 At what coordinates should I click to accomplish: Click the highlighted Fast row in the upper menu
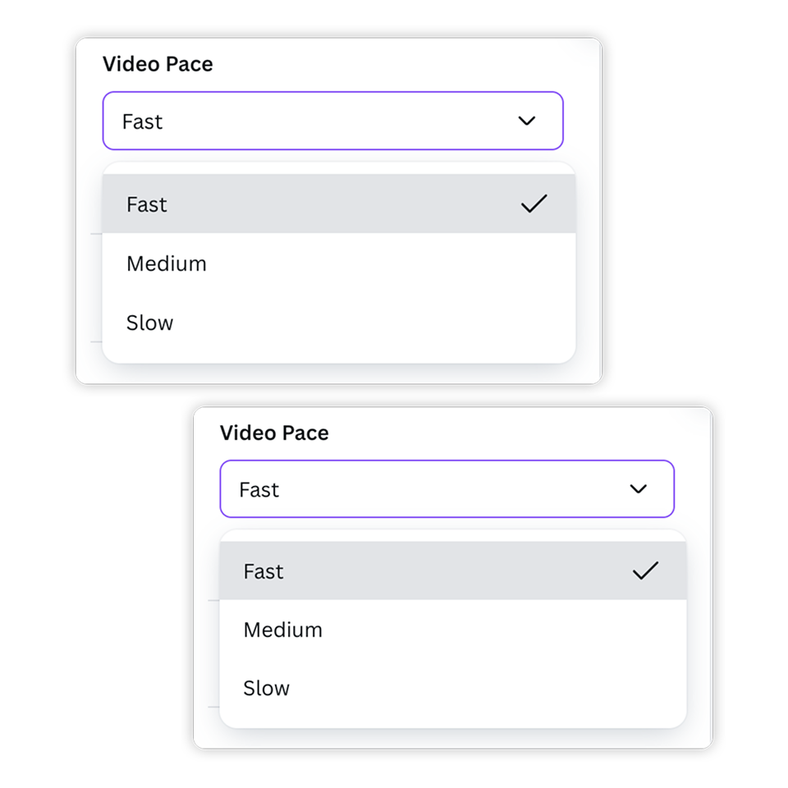(x=328, y=204)
